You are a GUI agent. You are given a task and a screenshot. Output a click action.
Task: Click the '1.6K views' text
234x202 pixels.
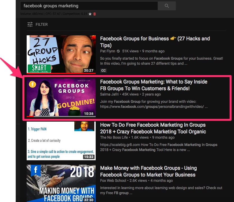click(140, 138)
